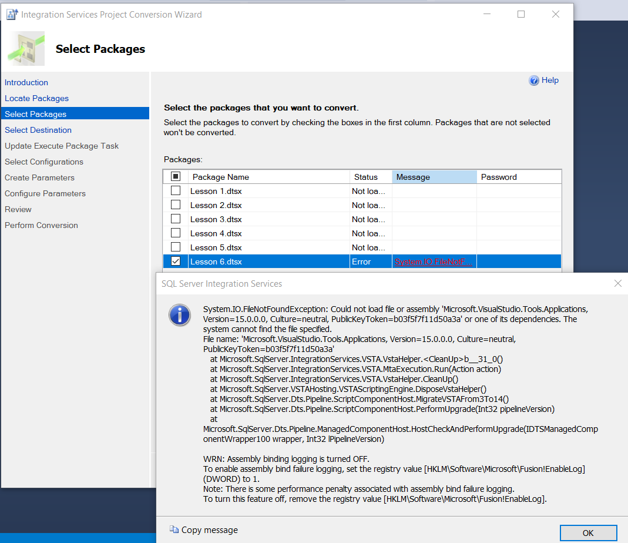Click the Help icon in the wizard
Screen dimensions: 628x543
click(534, 81)
